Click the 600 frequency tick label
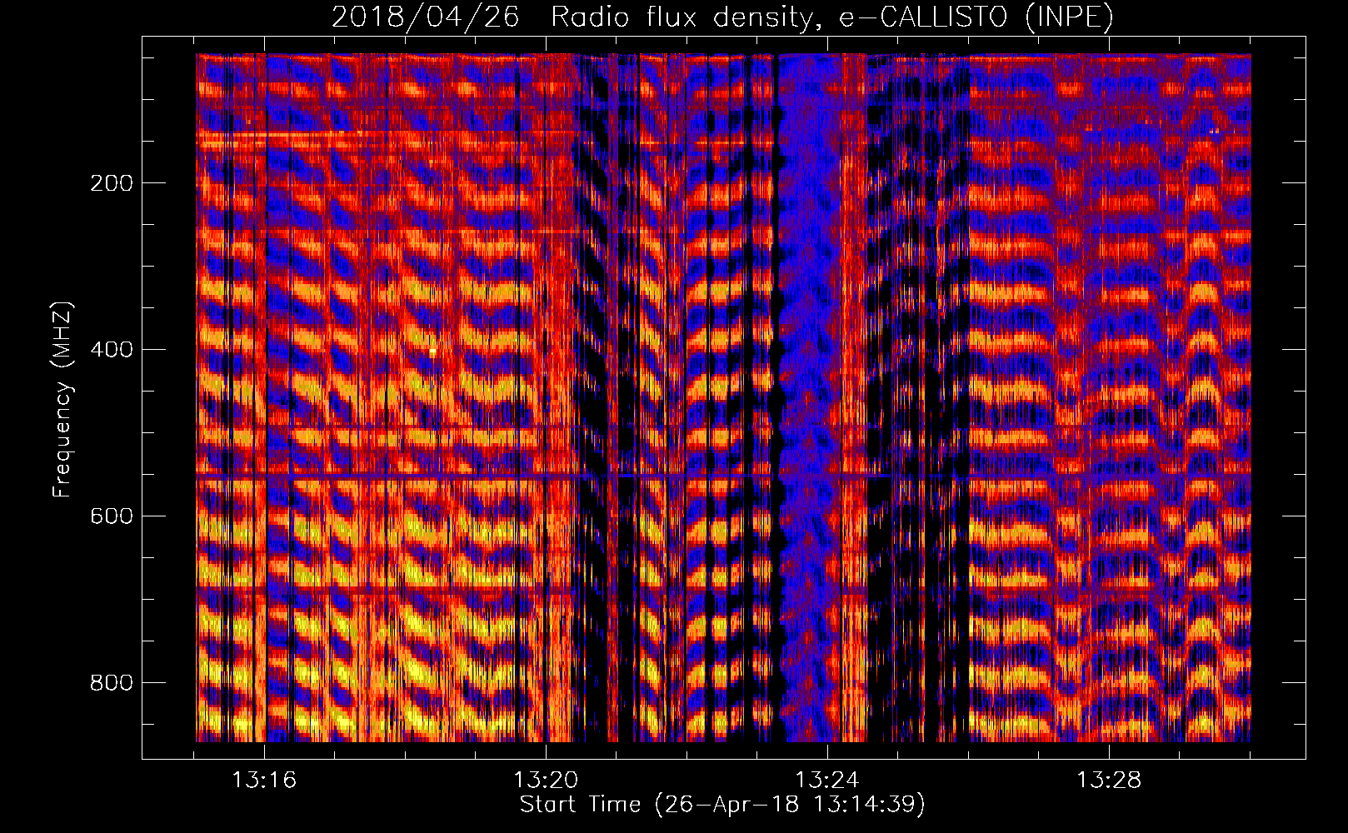The height and width of the screenshot is (833, 1348). [112, 516]
